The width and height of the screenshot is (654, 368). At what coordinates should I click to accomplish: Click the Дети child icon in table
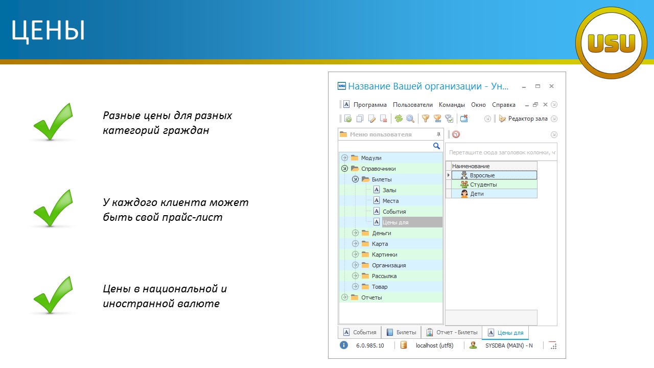[464, 194]
